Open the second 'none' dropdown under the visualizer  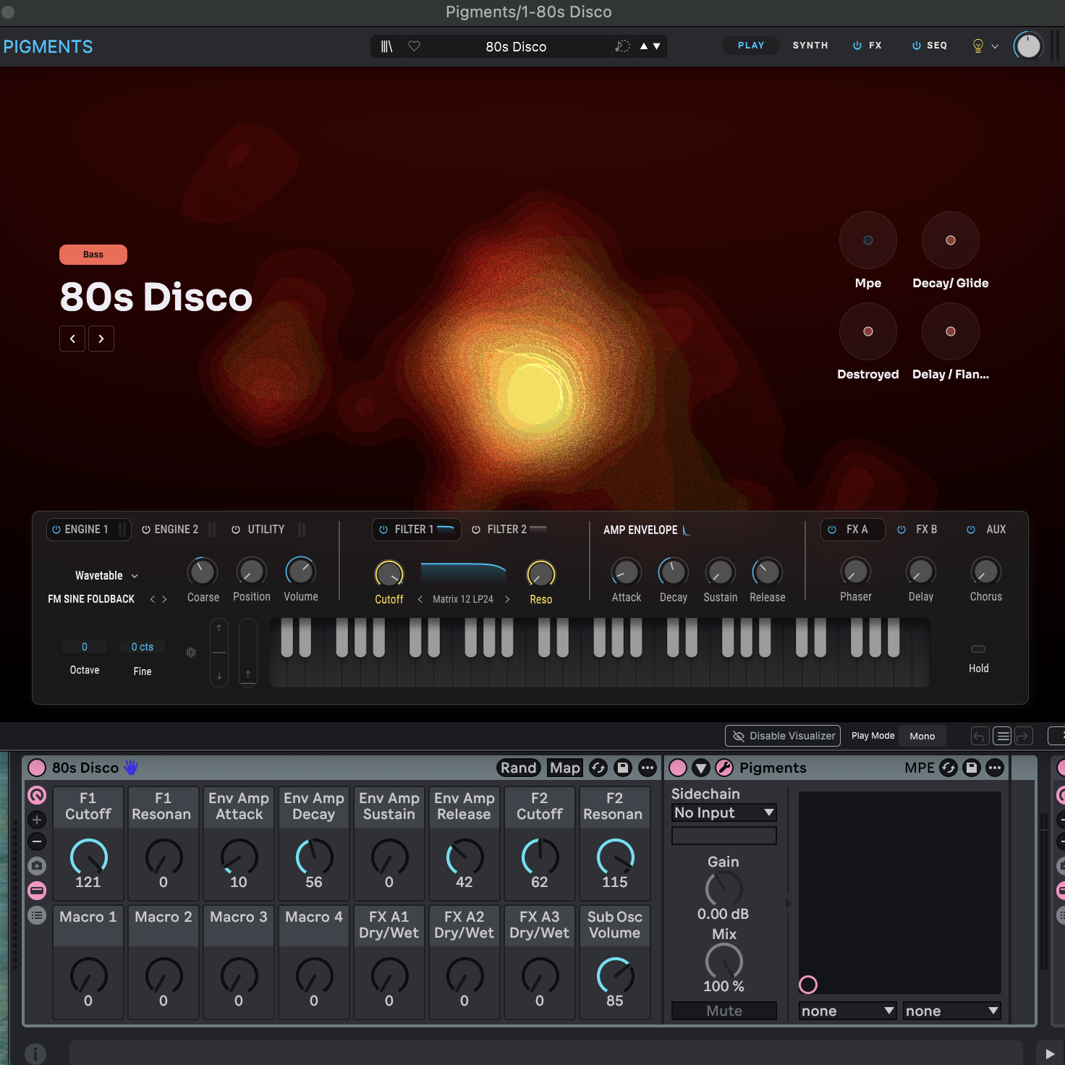pos(952,1011)
